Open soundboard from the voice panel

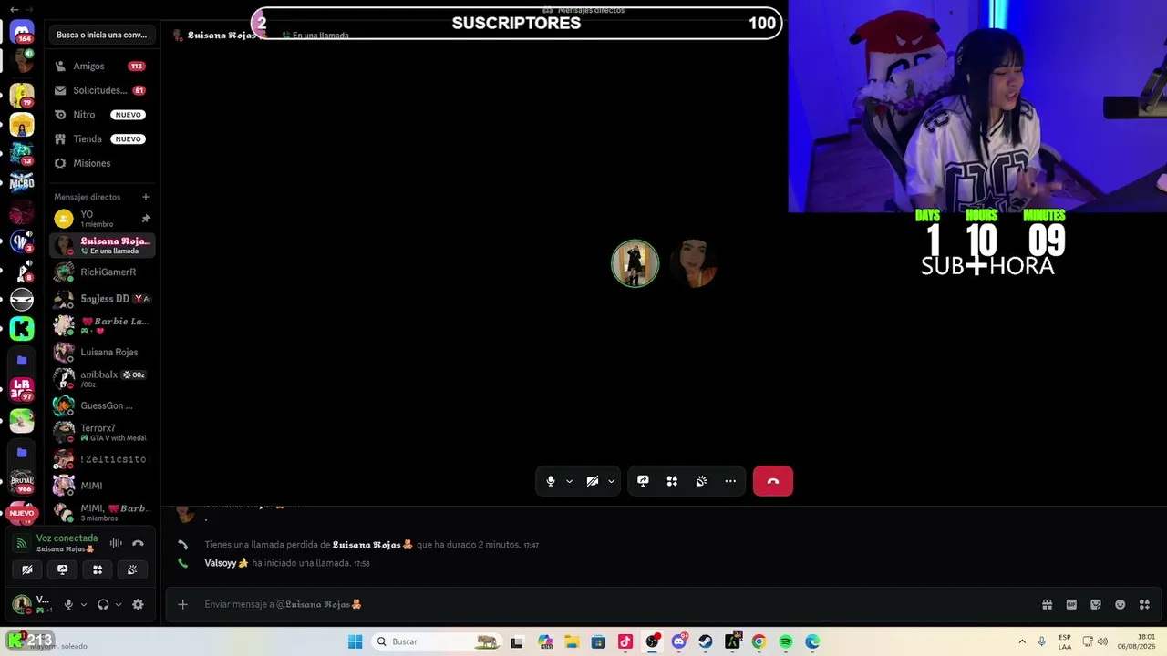tap(132, 569)
